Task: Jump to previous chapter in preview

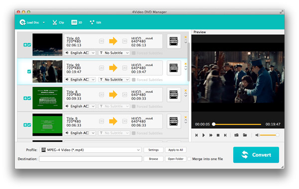Action: [196, 135]
